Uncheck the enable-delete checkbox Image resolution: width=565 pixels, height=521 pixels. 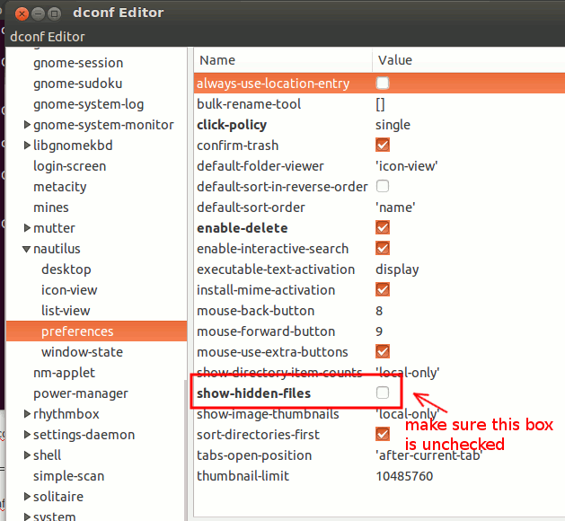[383, 227]
